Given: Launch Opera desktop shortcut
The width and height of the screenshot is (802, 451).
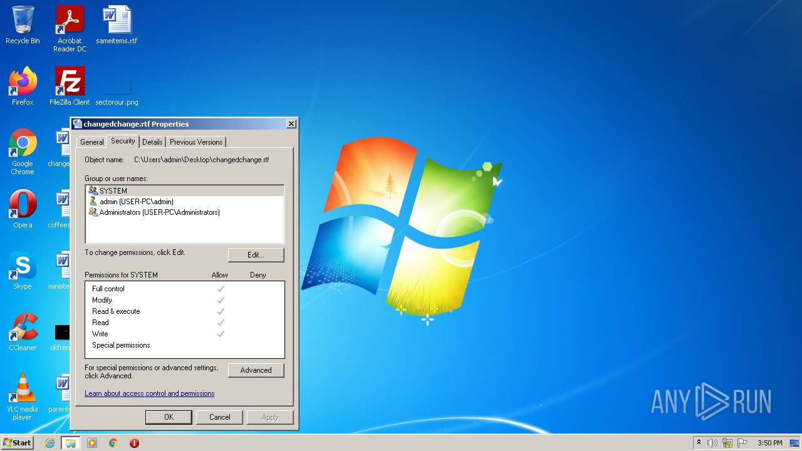Looking at the screenshot, I should (23, 209).
